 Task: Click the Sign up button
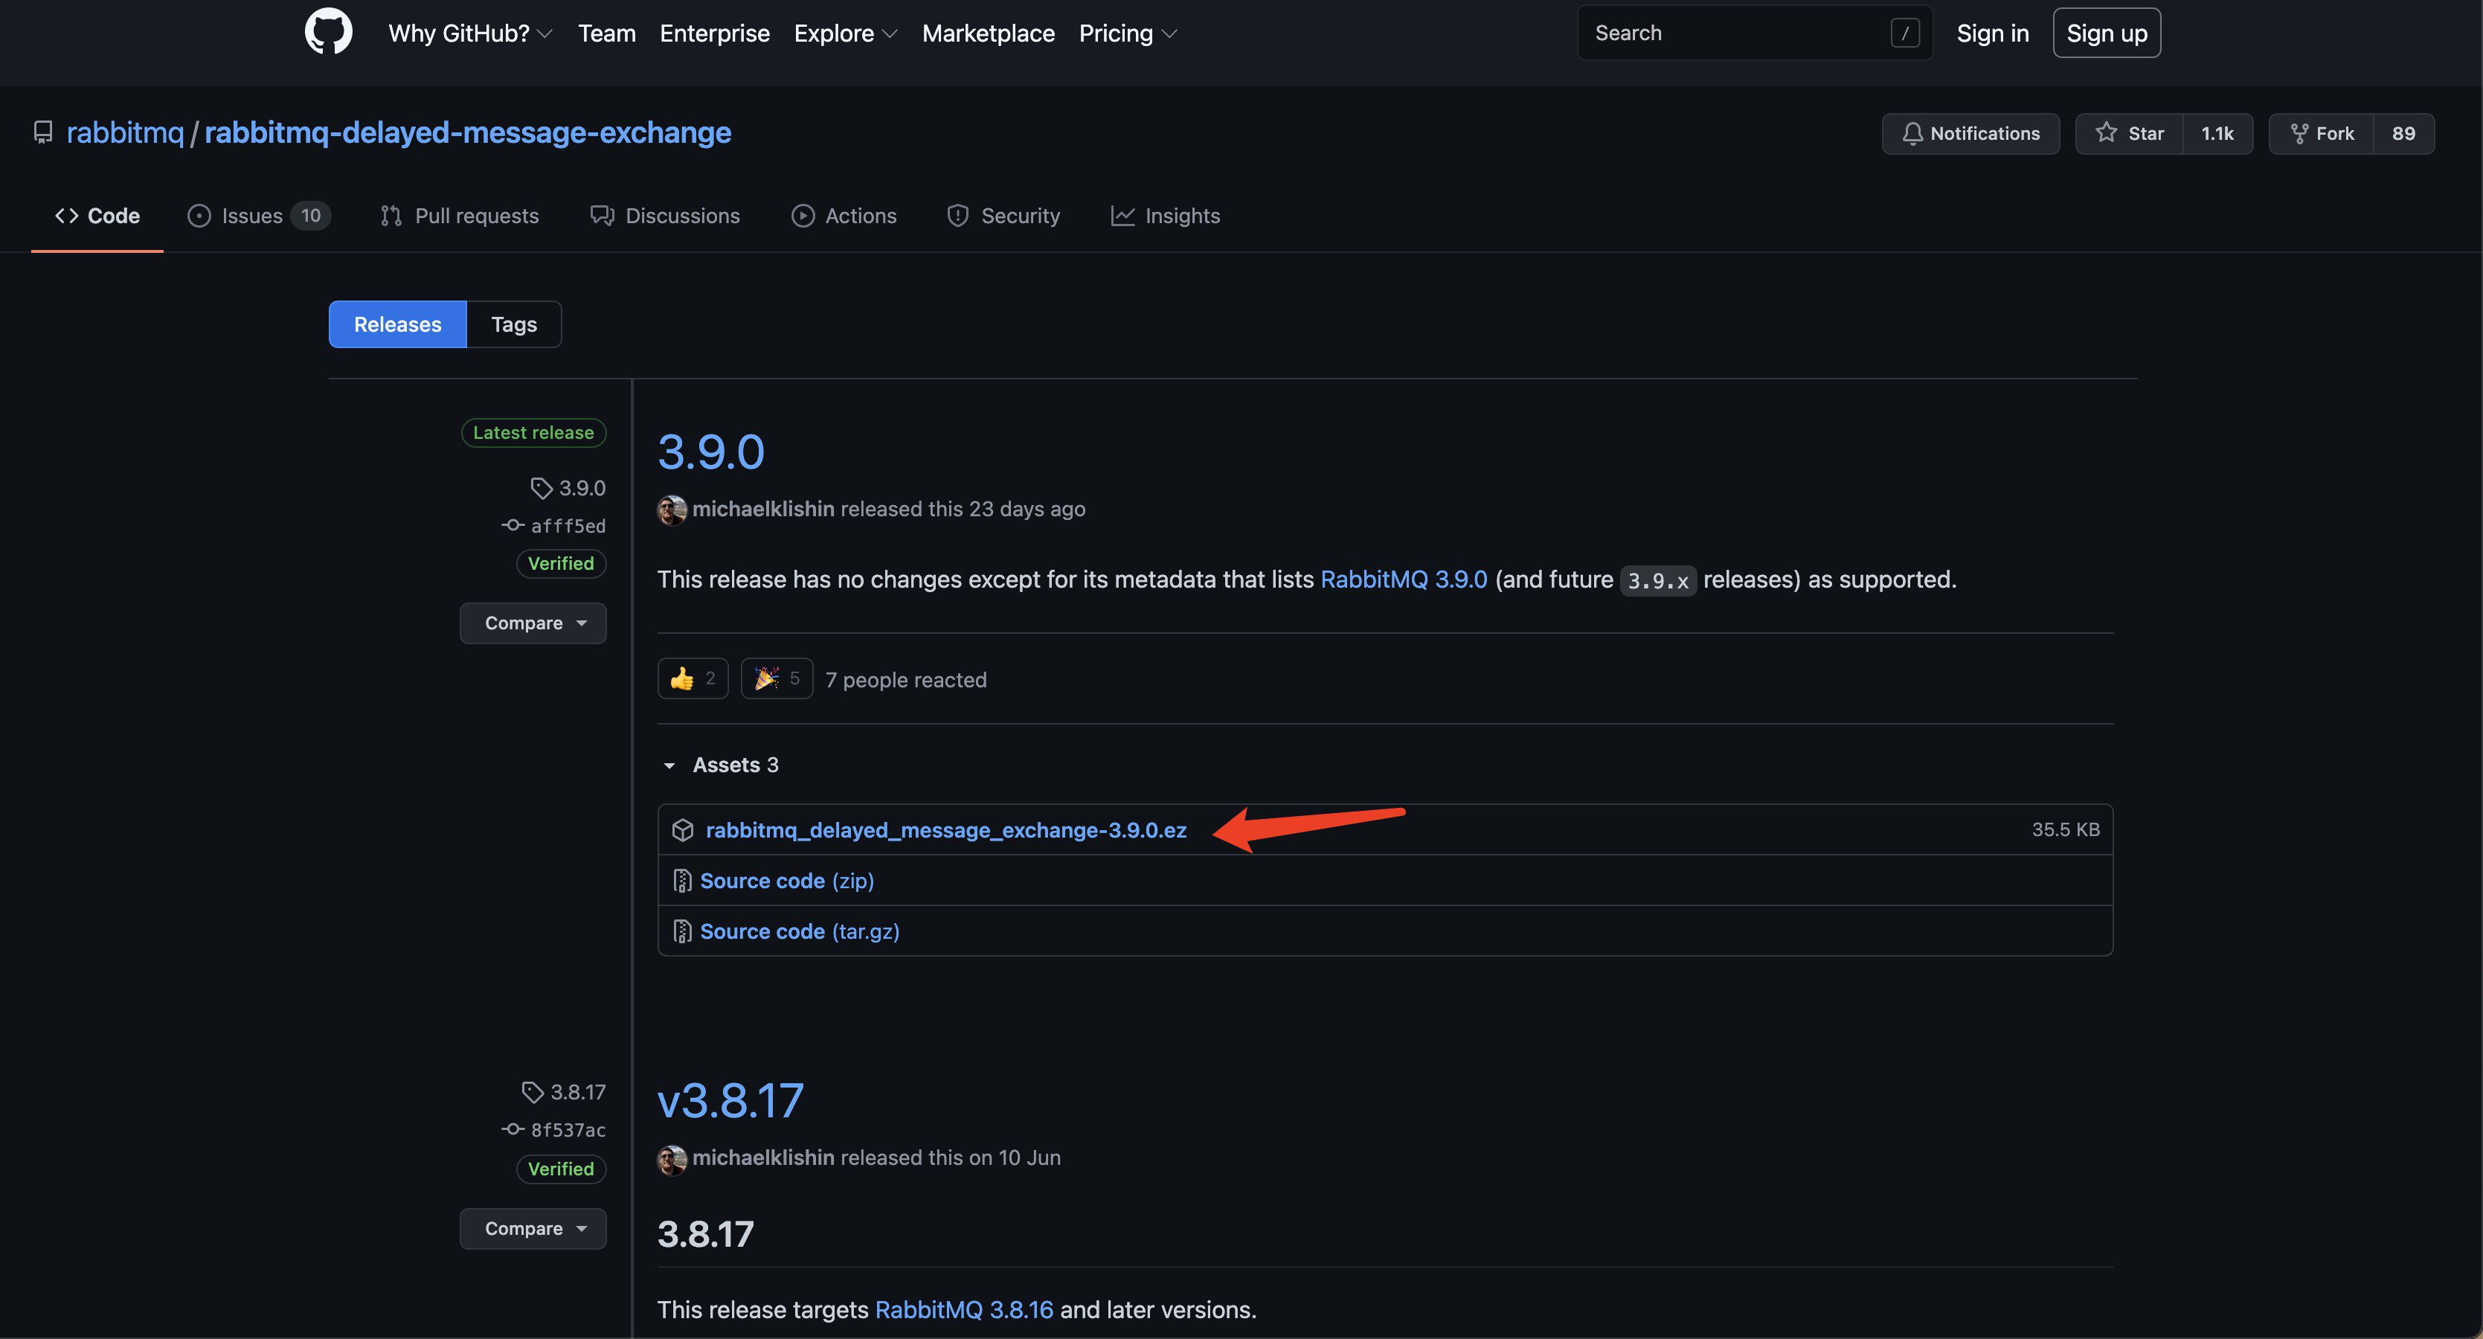point(2106,33)
